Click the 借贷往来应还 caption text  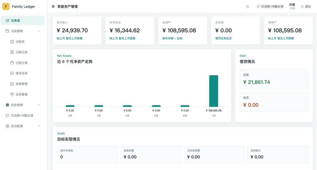(224, 38)
